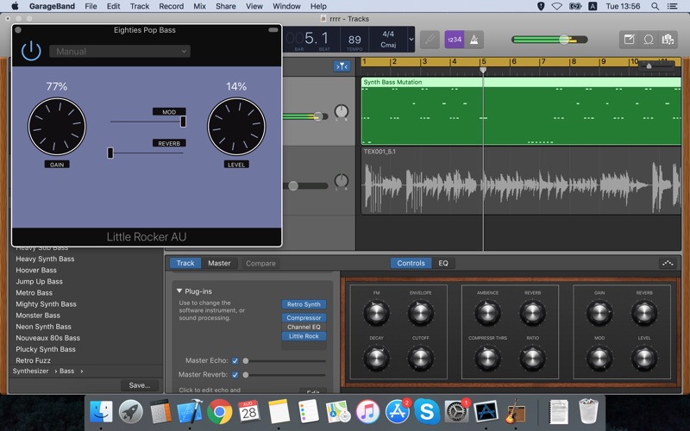Click the COMPRESSR THRS knob

click(x=487, y=359)
